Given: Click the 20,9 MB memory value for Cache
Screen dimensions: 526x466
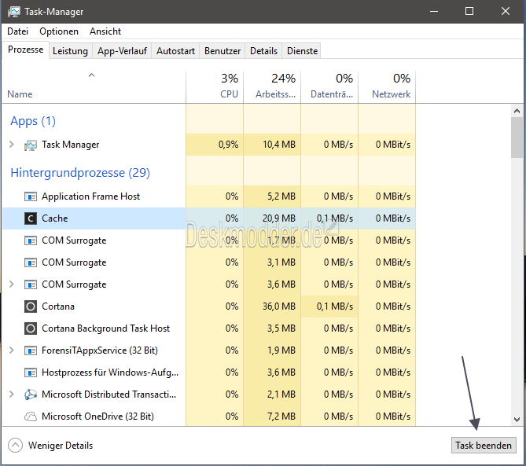Looking at the screenshot, I should point(279,218).
